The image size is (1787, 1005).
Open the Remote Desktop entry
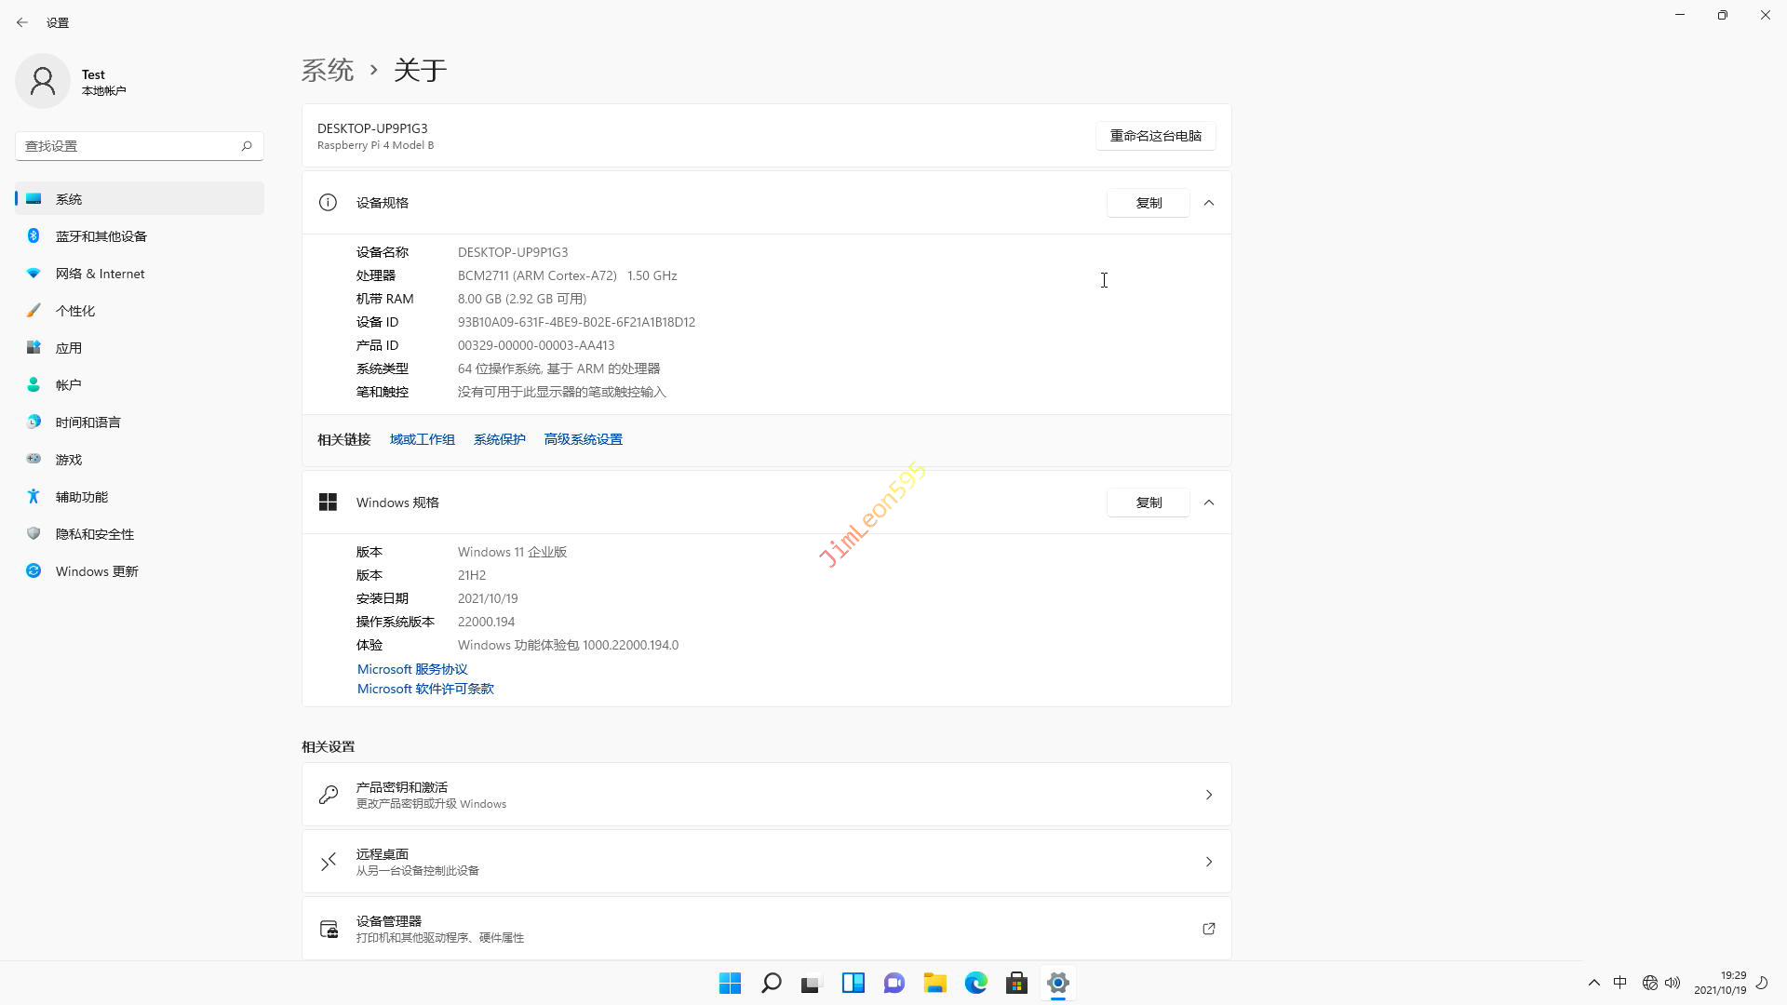766,862
